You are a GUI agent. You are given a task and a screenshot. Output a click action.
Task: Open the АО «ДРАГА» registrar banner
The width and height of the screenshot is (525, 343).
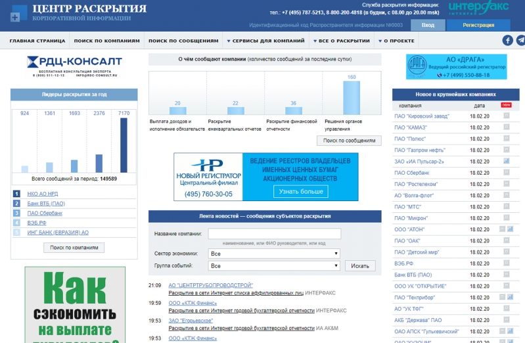pyautogui.click(x=457, y=66)
